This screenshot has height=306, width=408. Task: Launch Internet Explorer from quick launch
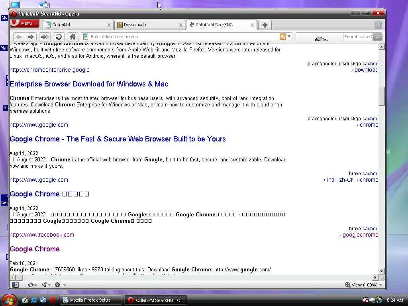(x=34, y=300)
